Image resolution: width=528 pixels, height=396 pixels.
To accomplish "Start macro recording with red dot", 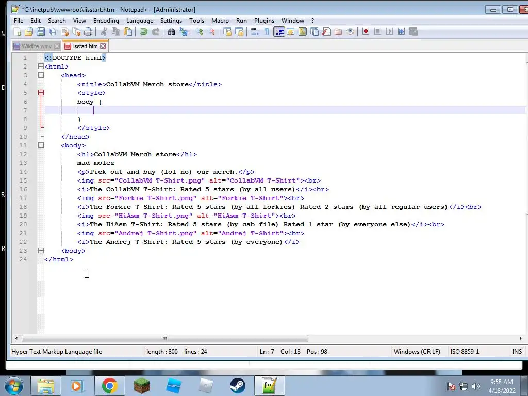I will tap(366, 31).
